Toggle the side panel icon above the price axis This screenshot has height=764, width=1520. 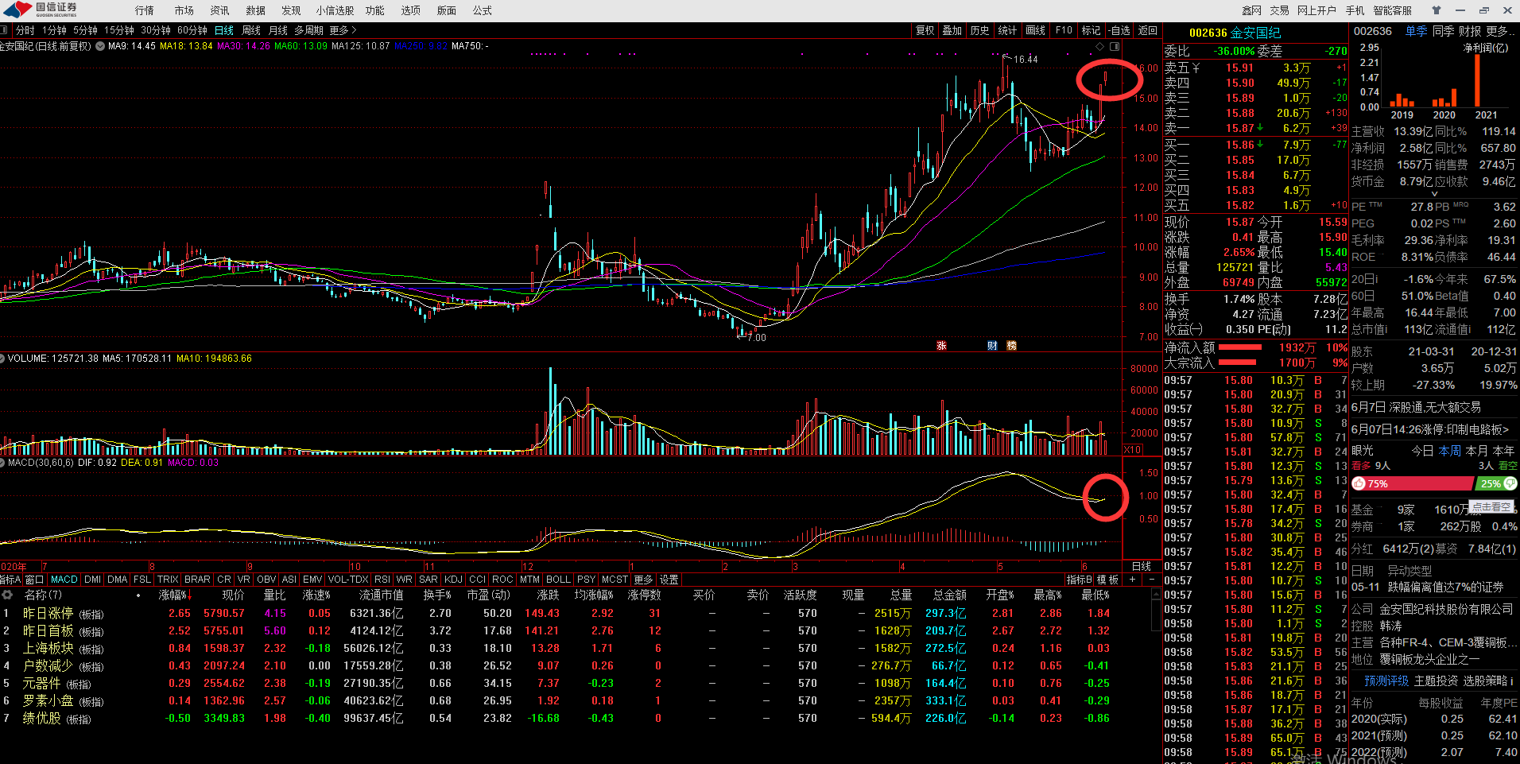point(1114,46)
